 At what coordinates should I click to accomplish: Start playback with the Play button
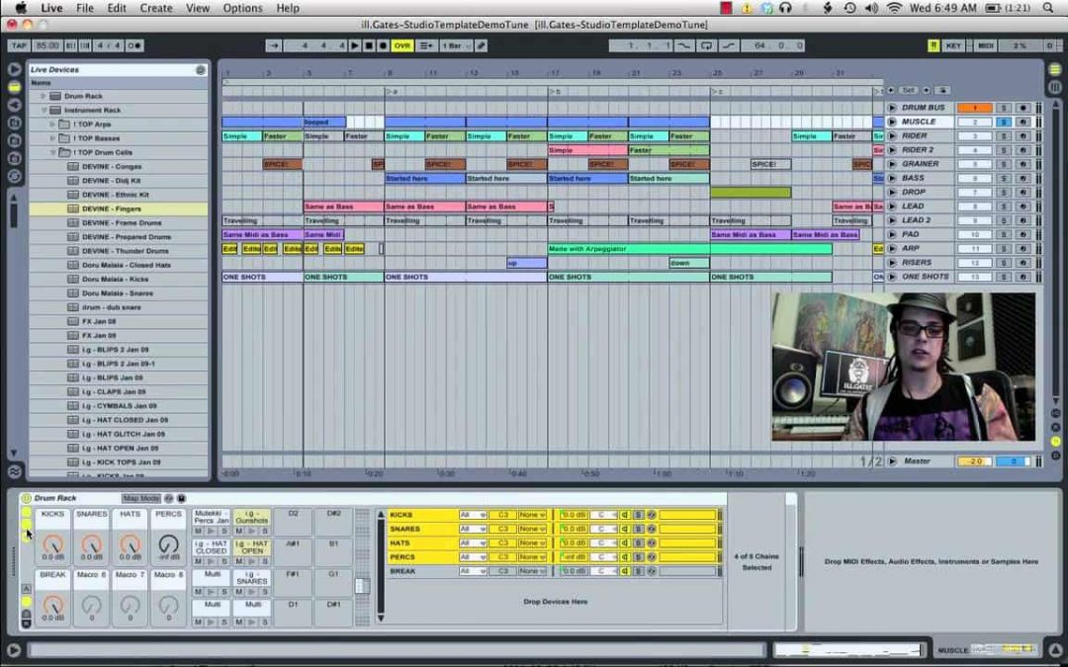[x=355, y=45]
